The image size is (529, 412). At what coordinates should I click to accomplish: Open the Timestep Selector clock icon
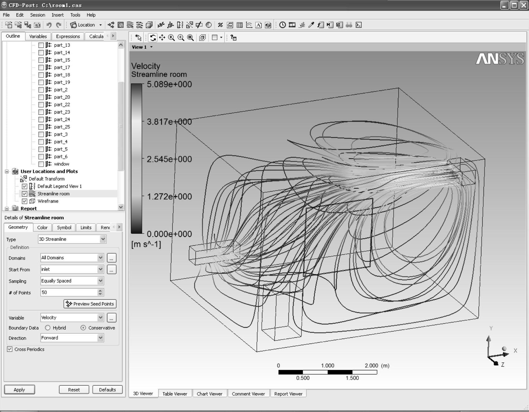[x=283, y=25]
